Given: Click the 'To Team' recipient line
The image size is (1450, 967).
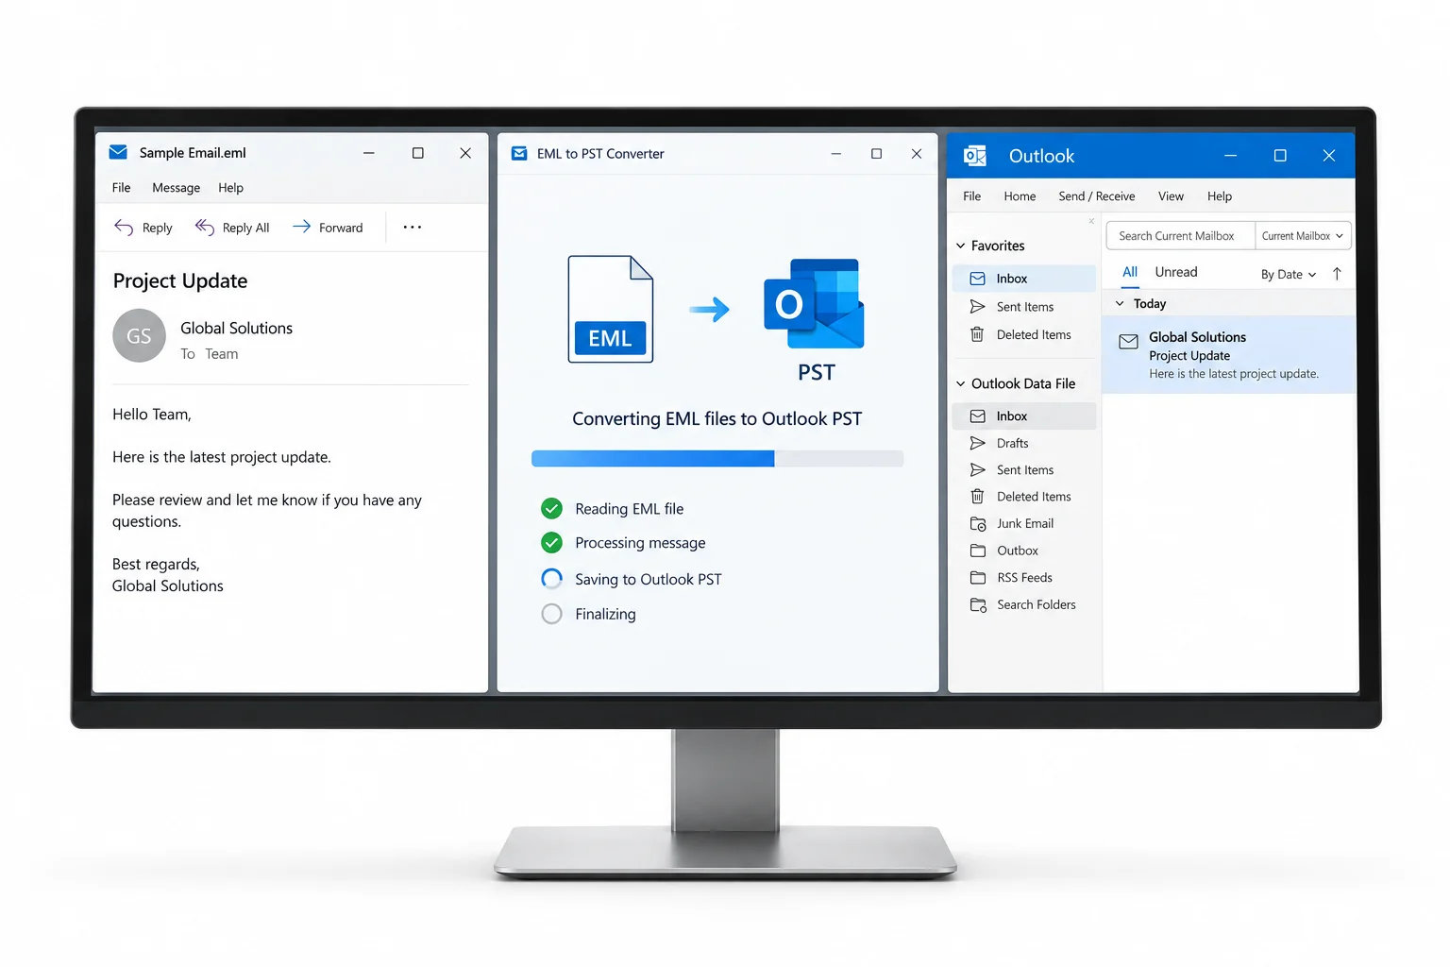Looking at the screenshot, I should click(x=210, y=354).
